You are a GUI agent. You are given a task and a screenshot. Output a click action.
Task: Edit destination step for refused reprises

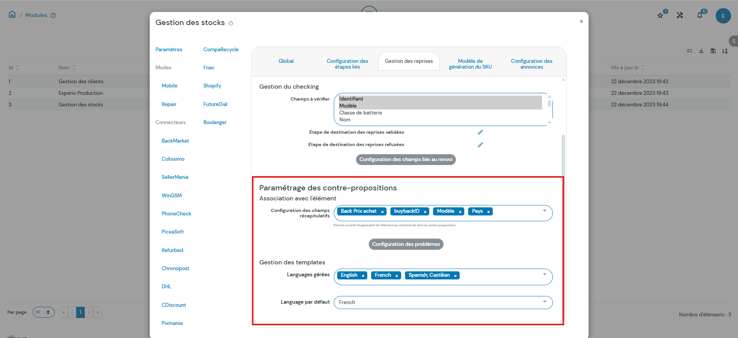(480, 145)
